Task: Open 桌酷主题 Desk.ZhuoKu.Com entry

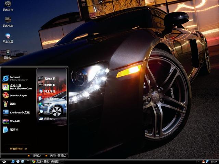Action: (17, 87)
